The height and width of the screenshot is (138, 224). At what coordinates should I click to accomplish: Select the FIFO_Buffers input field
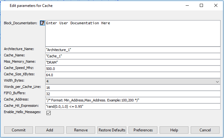pyautogui.click(x=133, y=94)
